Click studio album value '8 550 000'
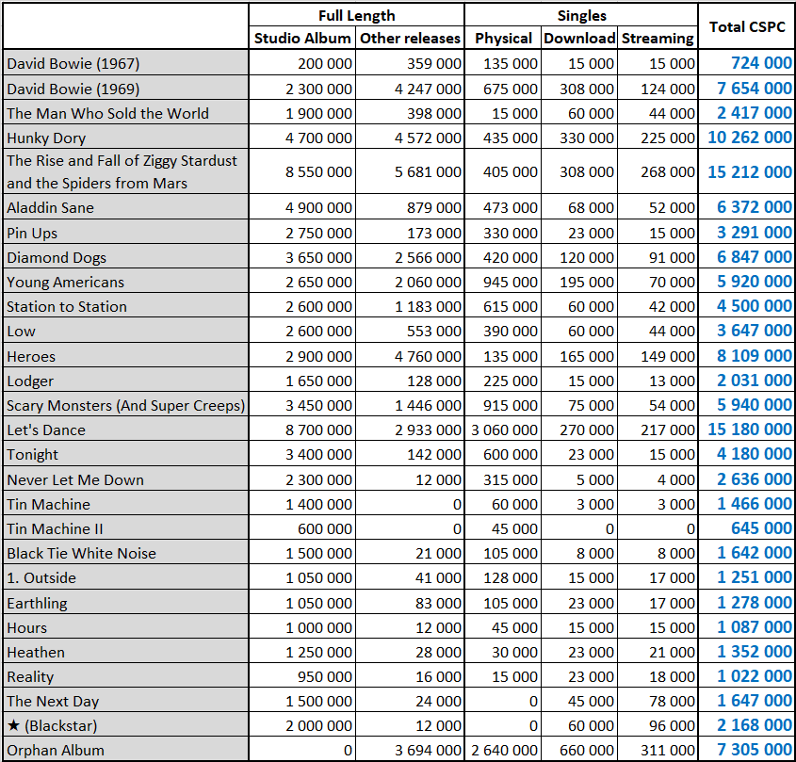796x762 pixels. coord(318,172)
